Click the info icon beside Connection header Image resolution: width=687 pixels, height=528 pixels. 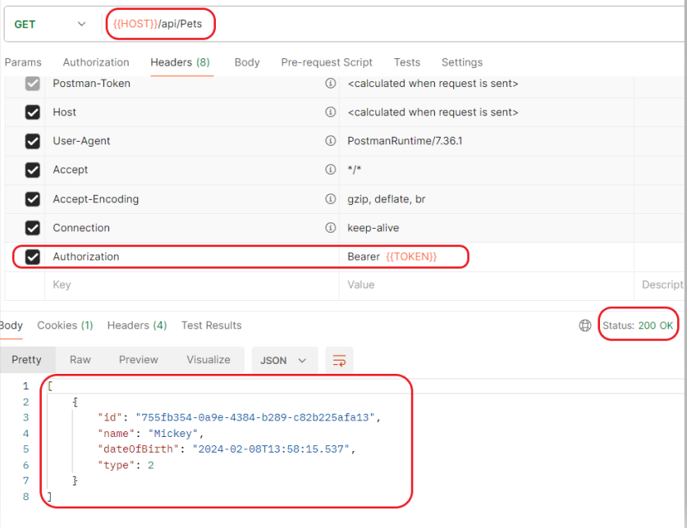pos(331,228)
